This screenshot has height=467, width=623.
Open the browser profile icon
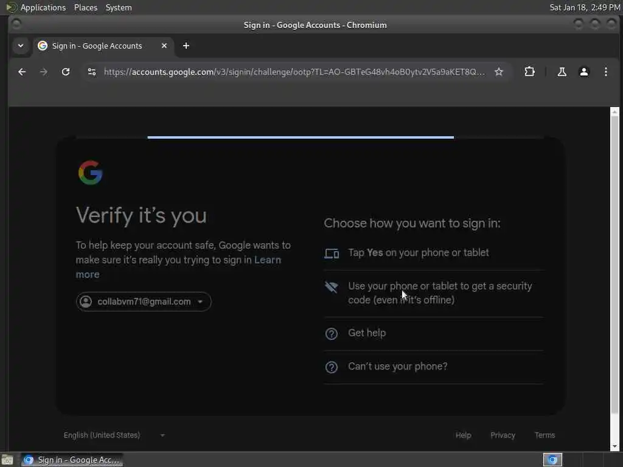(583, 72)
